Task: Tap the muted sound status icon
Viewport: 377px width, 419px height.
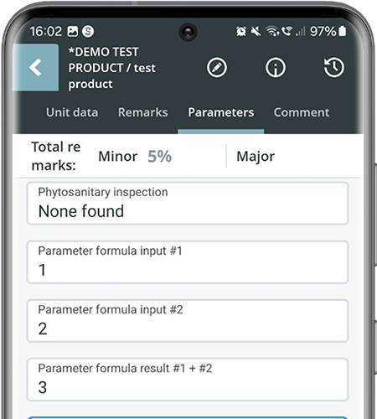Action: point(256,31)
